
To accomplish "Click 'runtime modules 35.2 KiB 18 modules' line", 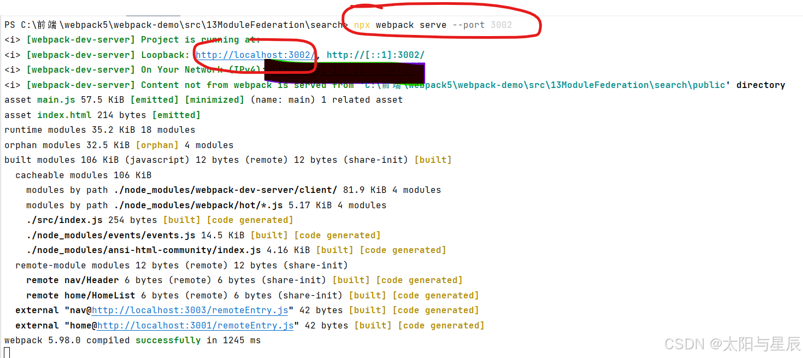I will coord(100,130).
